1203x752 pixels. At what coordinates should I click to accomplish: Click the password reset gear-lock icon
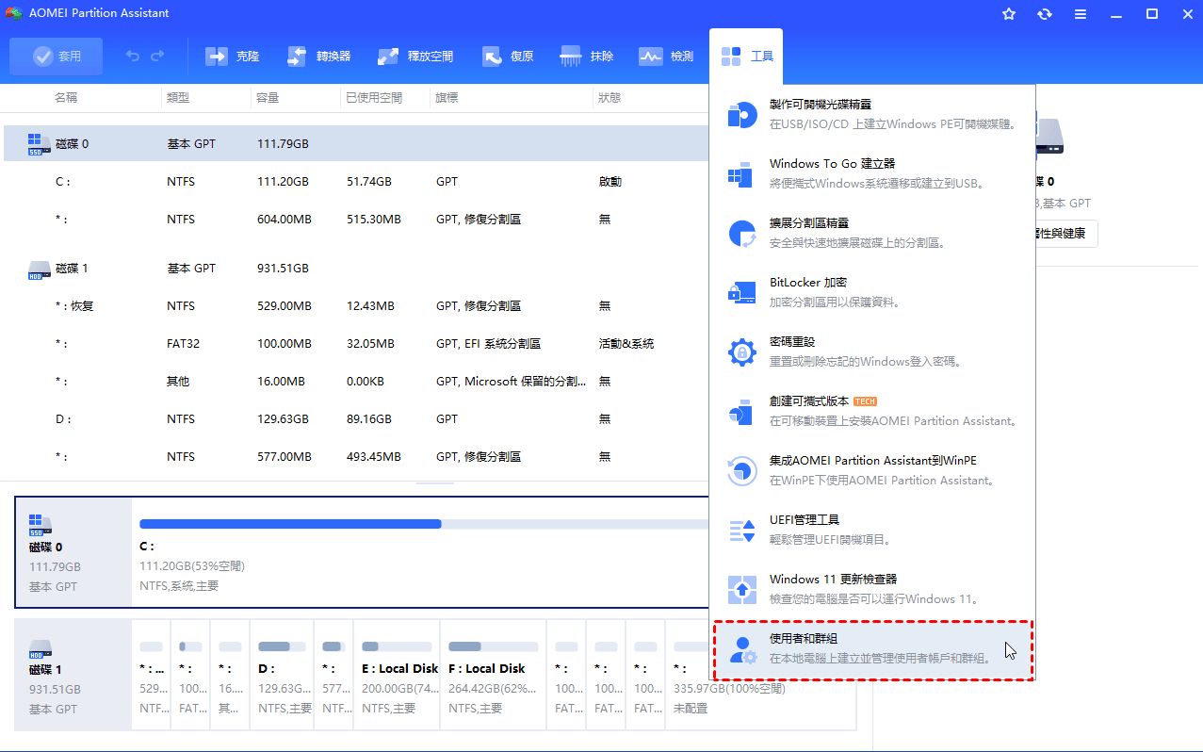point(742,352)
